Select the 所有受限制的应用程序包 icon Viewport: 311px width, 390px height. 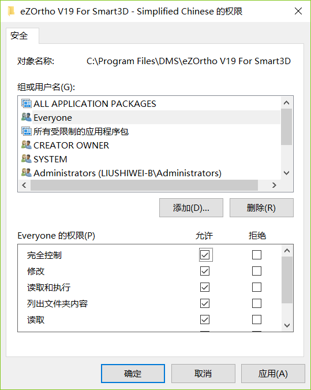pos(27,131)
